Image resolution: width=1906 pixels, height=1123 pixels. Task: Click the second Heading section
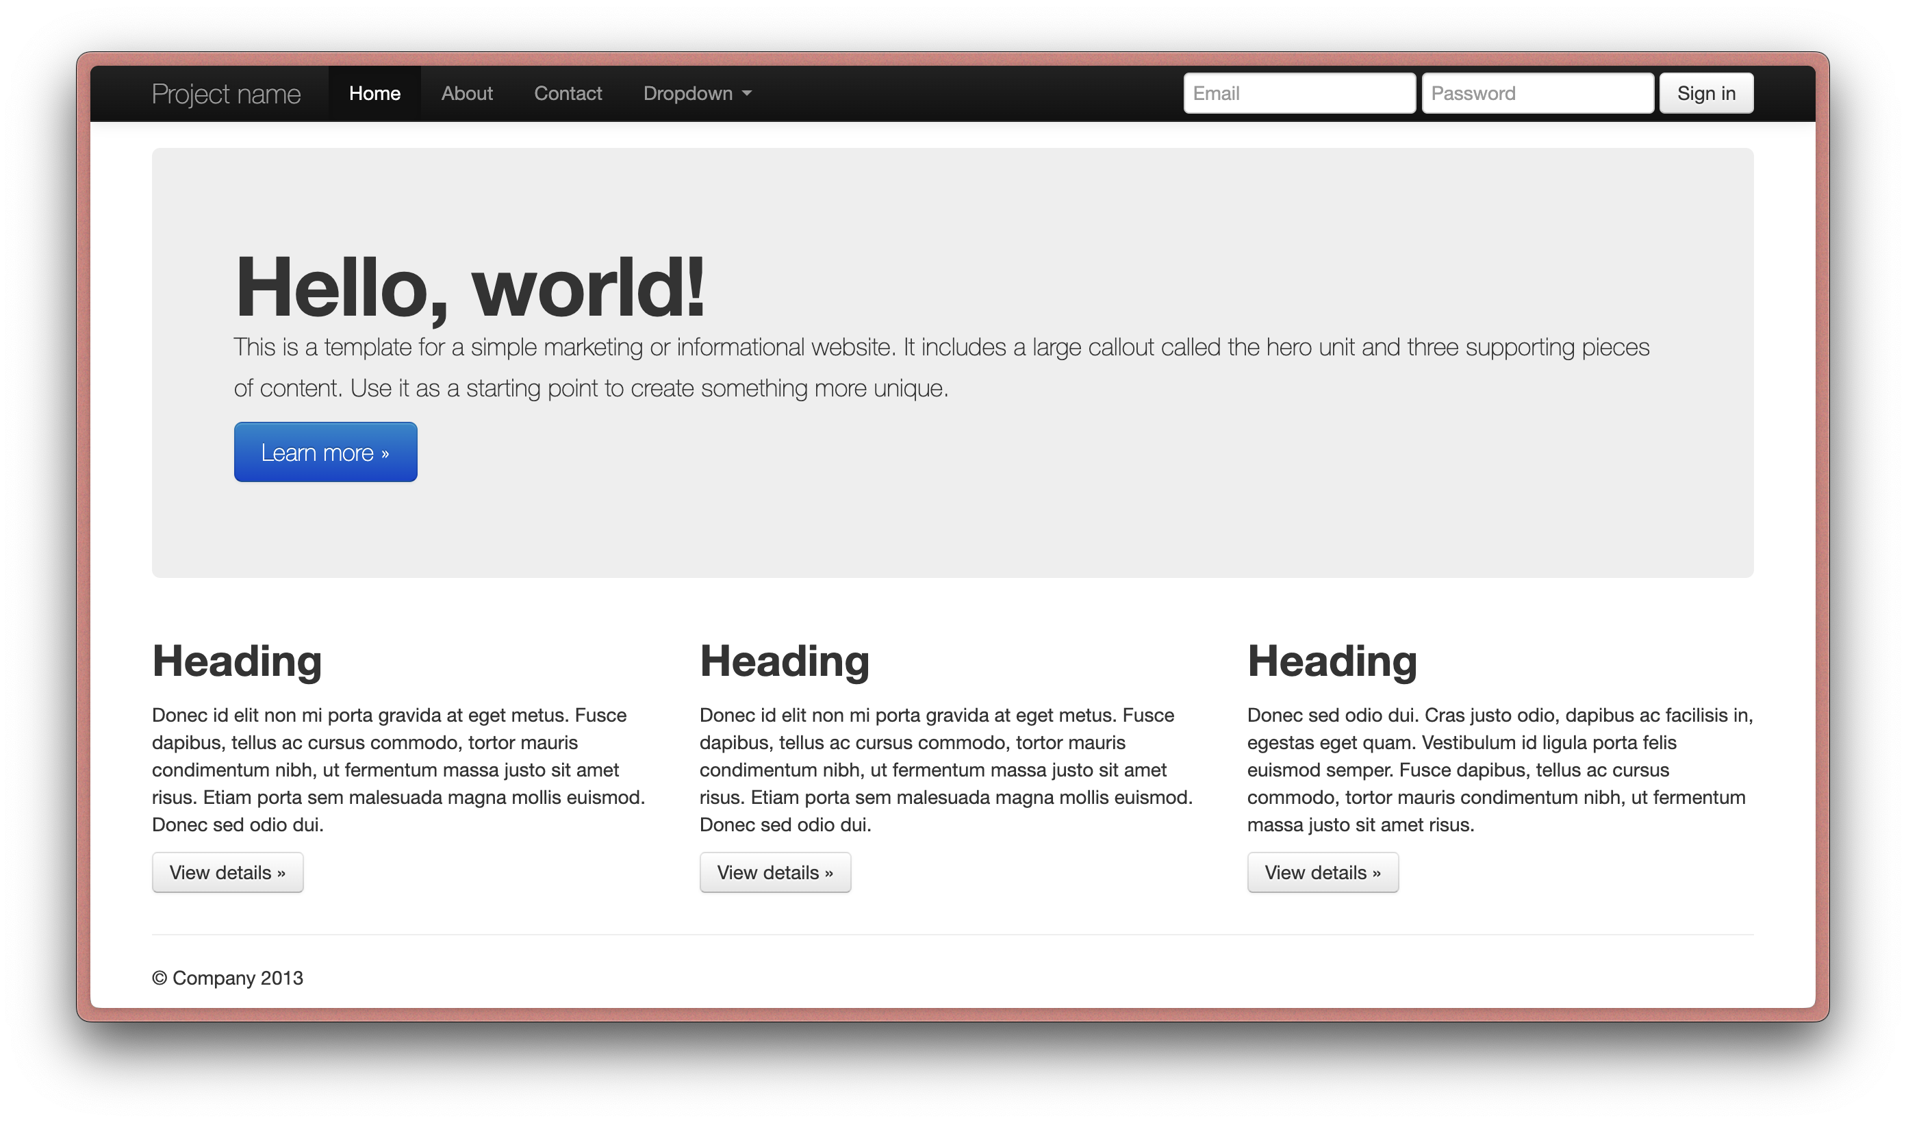(x=783, y=659)
